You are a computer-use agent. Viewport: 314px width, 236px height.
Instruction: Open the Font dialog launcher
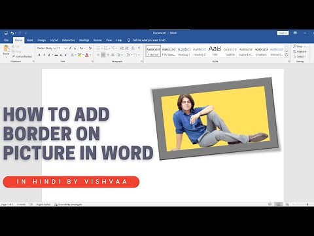[93, 62]
